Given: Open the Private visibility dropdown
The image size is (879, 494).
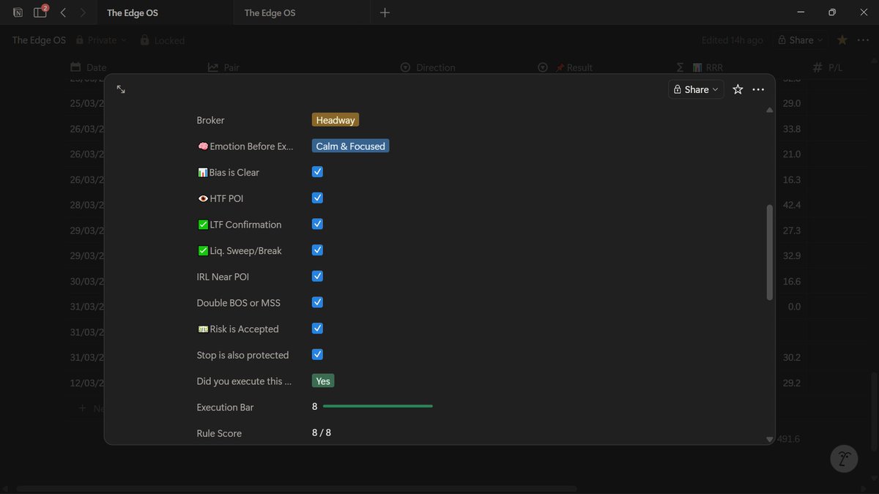Looking at the screenshot, I should point(102,40).
